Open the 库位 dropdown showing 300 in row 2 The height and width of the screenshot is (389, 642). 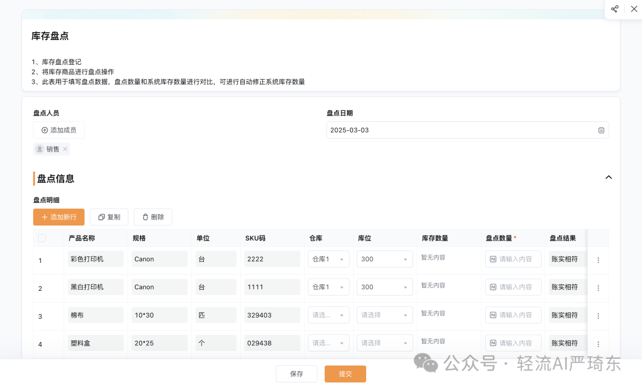[x=384, y=287]
